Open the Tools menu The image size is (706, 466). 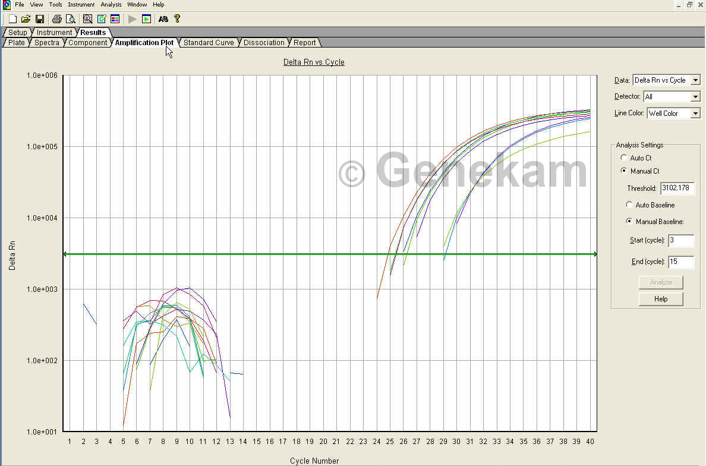pos(55,5)
